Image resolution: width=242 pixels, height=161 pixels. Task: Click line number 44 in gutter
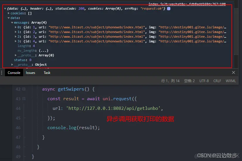[x=18, y=108]
